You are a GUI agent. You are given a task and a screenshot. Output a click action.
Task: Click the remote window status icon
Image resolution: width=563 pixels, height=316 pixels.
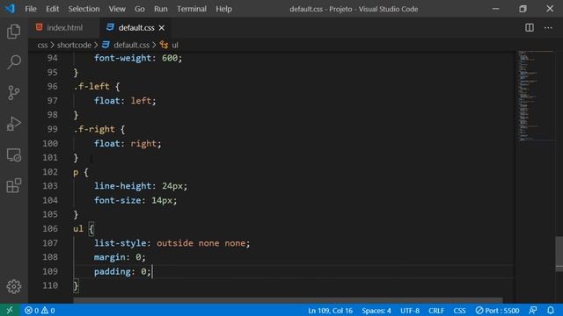point(10,310)
